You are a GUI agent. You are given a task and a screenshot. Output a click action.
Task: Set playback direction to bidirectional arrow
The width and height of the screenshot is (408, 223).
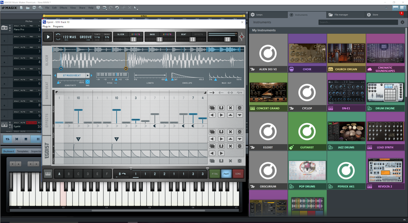[x=230, y=93]
